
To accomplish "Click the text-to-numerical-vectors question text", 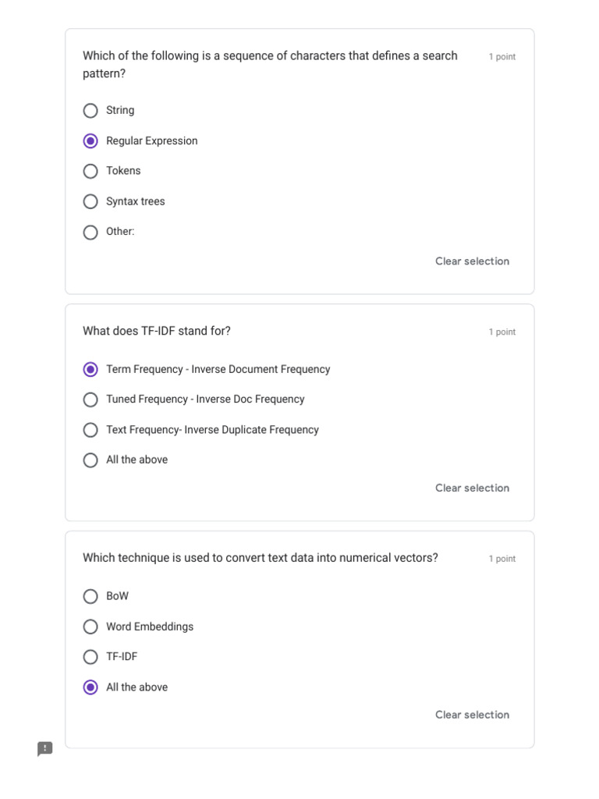I will [x=261, y=558].
